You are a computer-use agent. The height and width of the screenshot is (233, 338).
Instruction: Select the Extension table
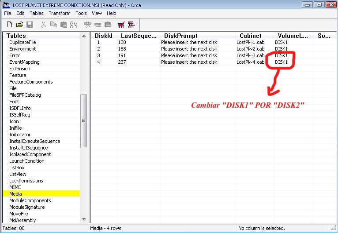pos(20,69)
